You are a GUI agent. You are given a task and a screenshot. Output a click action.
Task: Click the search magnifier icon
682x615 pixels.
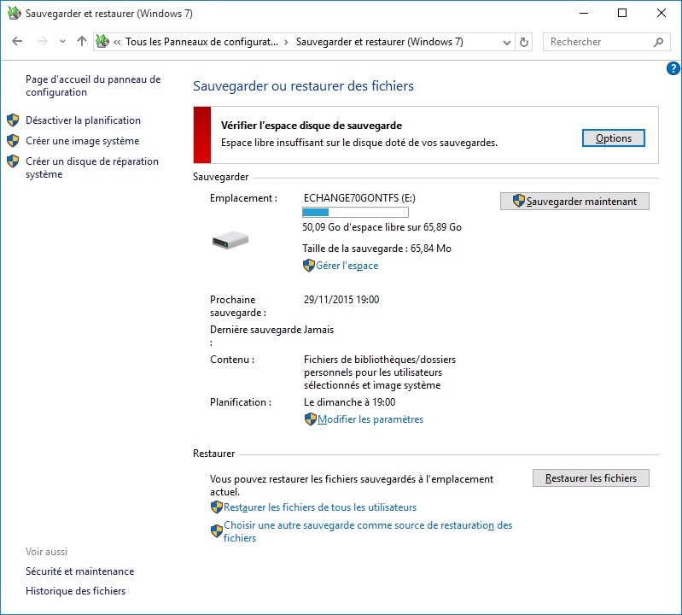pyautogui.click(x=658, y=42)
